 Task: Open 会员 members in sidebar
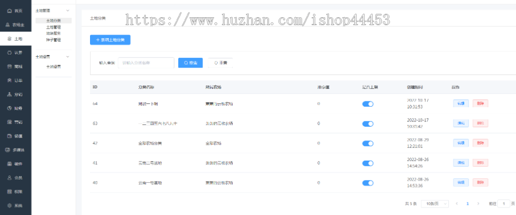[x=15, y=178]
